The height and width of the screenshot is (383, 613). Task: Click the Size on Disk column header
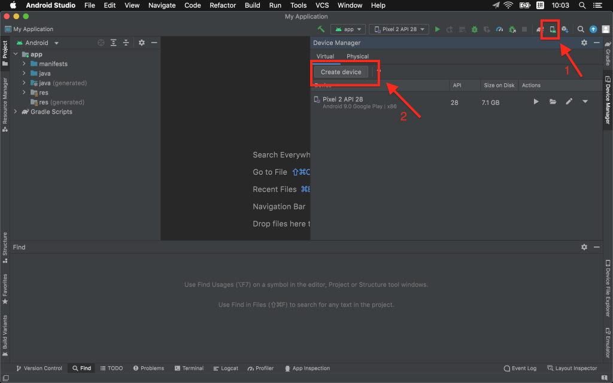point(499,85)
